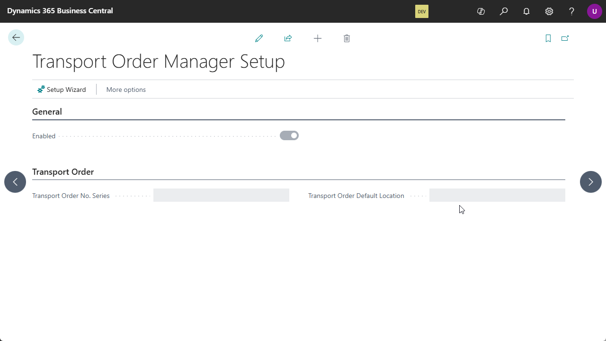This screenshot has height=341, width=606.
Task: Click Transport Order Default Location field
Action: click(x=497, y=195)
